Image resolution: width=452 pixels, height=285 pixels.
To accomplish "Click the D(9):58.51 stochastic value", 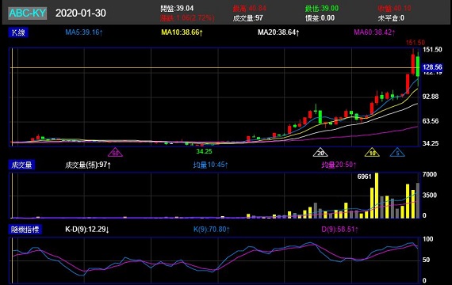I will [x=340, y=230].
